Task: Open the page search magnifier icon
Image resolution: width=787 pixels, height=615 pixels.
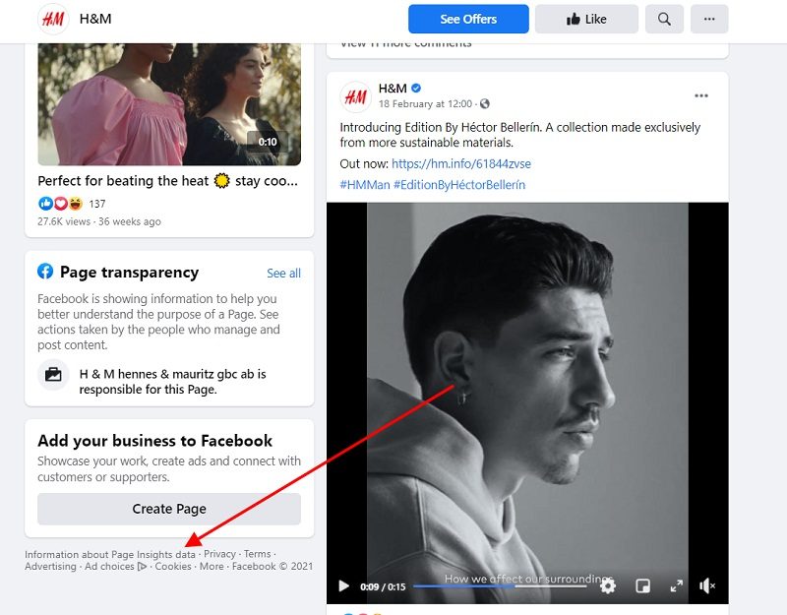Action: pos(664,19)
